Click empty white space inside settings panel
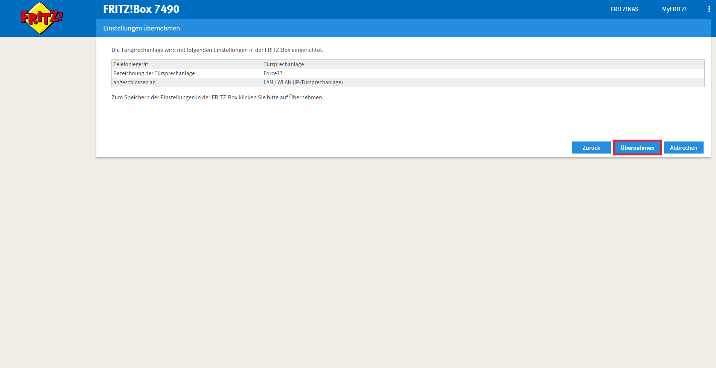Image resolution: width=716 pixels, height=368 pixels. (x=376, y=119)
